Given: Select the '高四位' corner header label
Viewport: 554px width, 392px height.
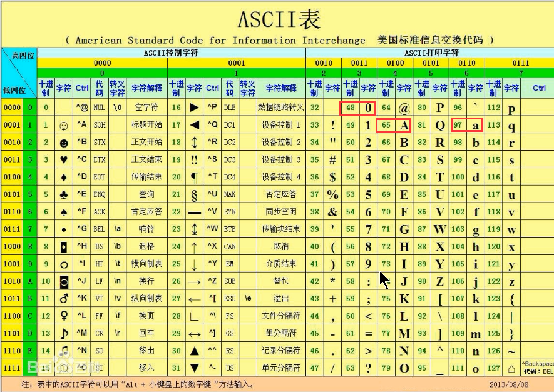Looking at the screenshot, I should (x=23, y=56).
